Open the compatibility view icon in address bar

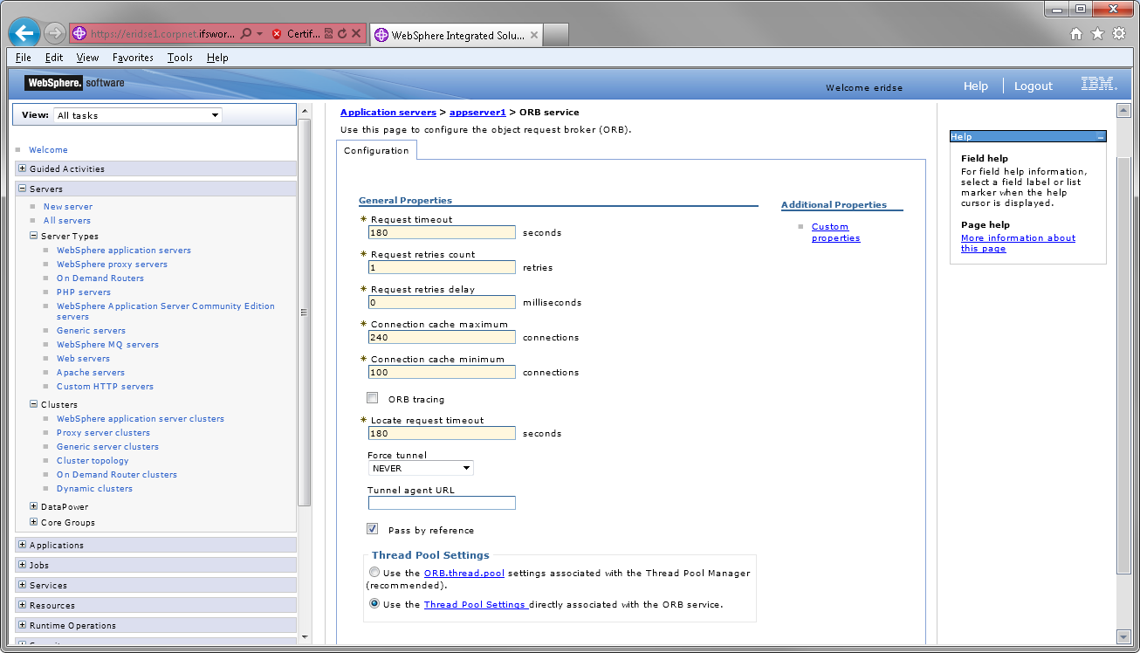pos(328,34)
